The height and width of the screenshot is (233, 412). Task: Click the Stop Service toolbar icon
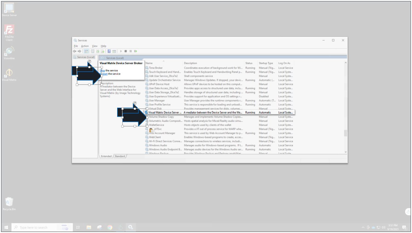coord(126,51)
